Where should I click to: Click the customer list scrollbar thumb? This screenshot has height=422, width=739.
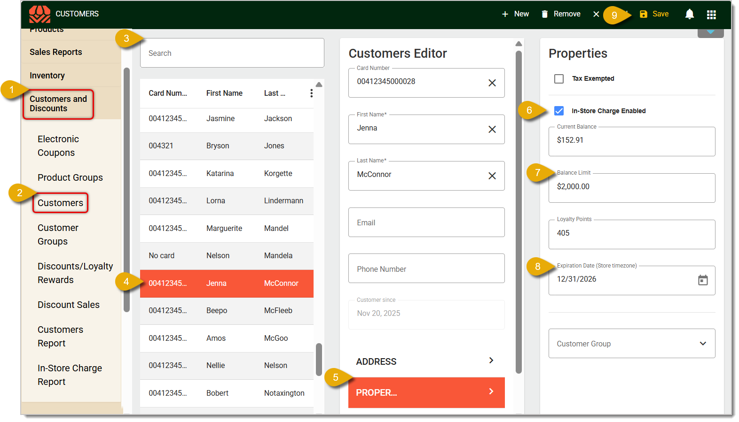(x=319, y=360)
